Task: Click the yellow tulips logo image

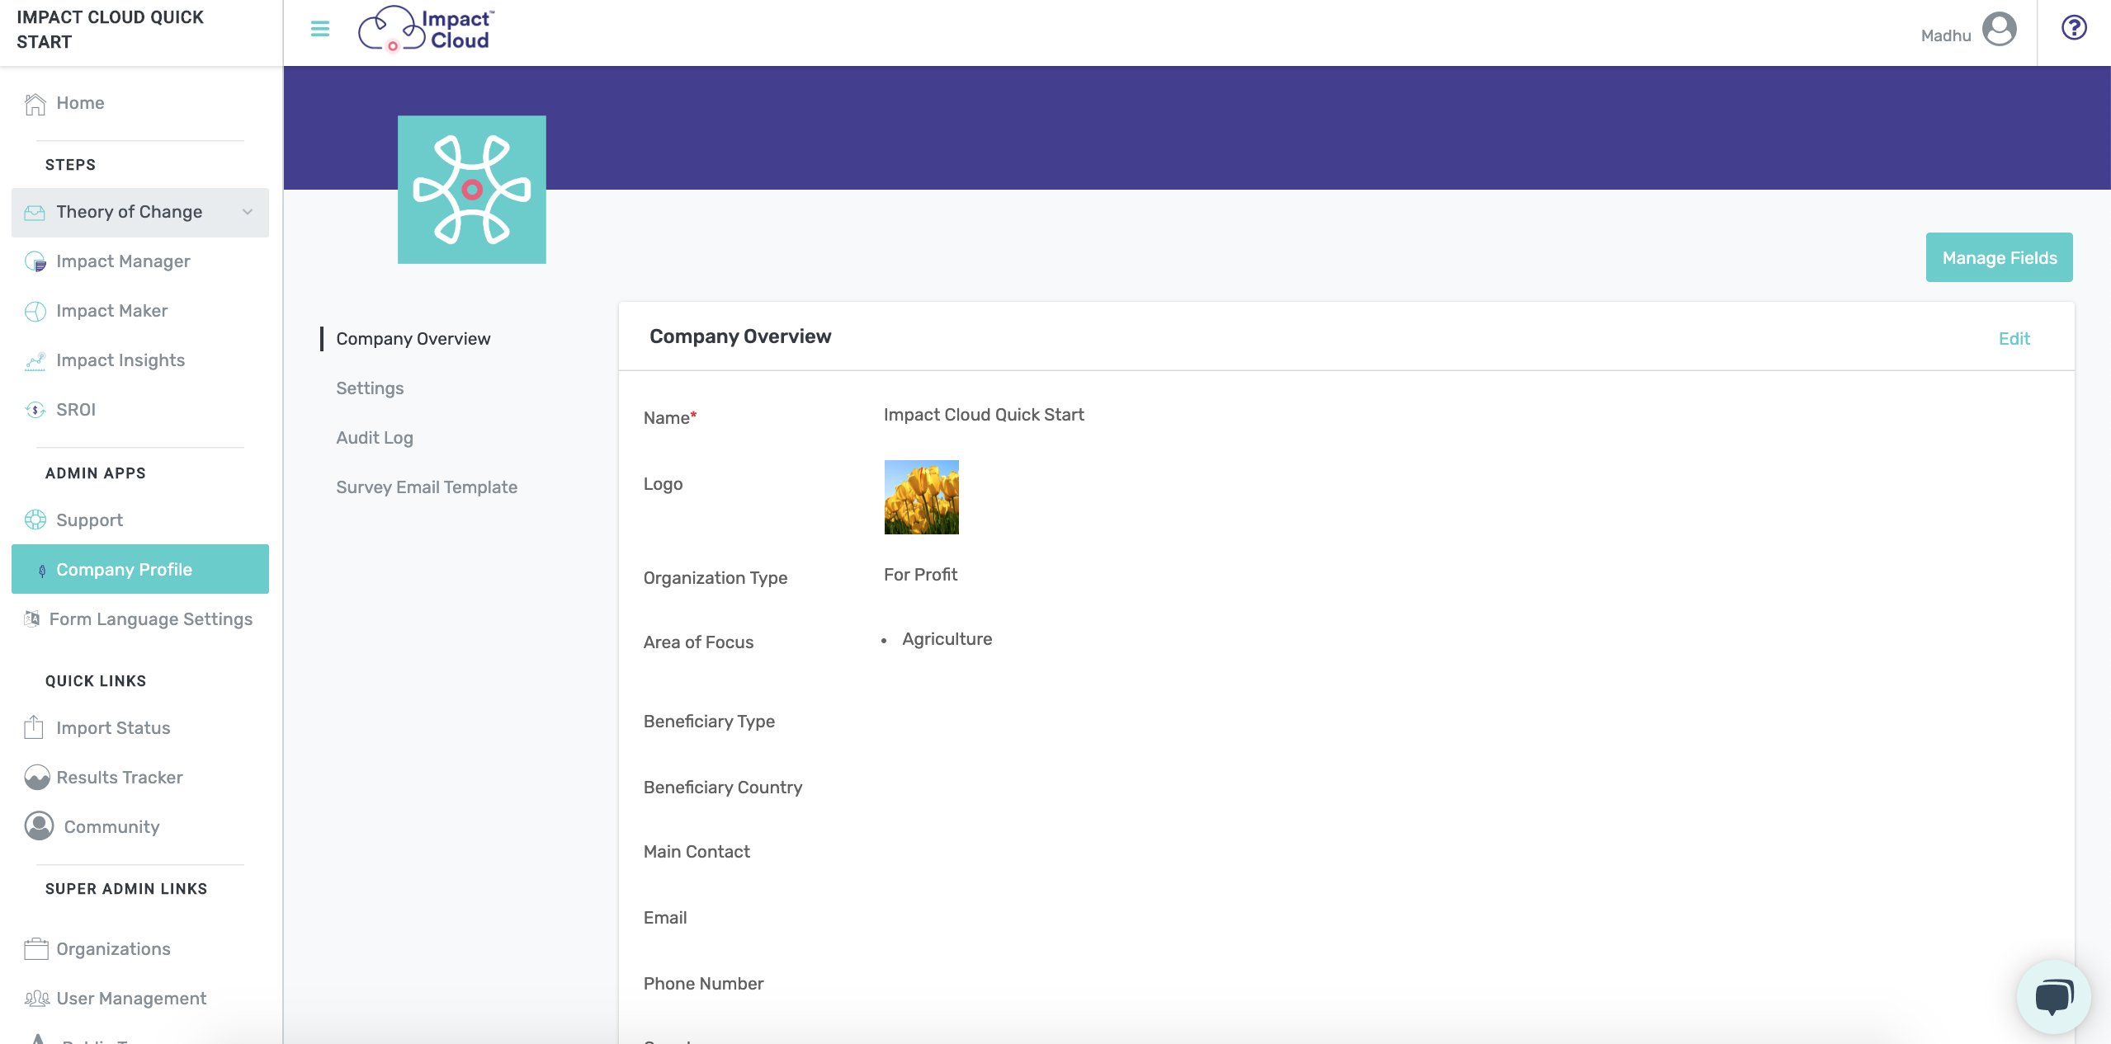Action: click(921, 497)
